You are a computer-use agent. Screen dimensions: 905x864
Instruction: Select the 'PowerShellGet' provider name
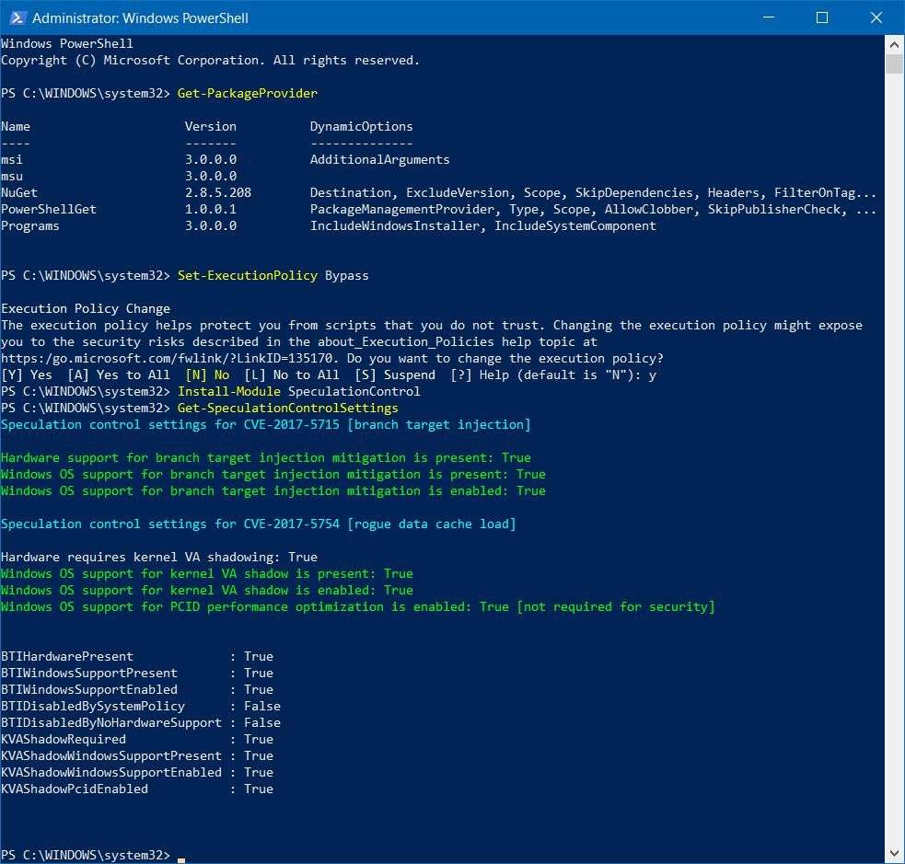click(x=49, y=210)
